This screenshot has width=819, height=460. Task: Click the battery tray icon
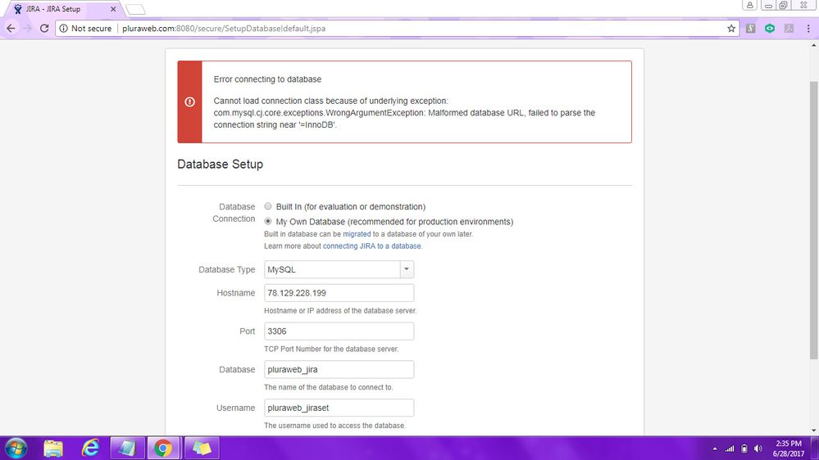click(744, 449)
